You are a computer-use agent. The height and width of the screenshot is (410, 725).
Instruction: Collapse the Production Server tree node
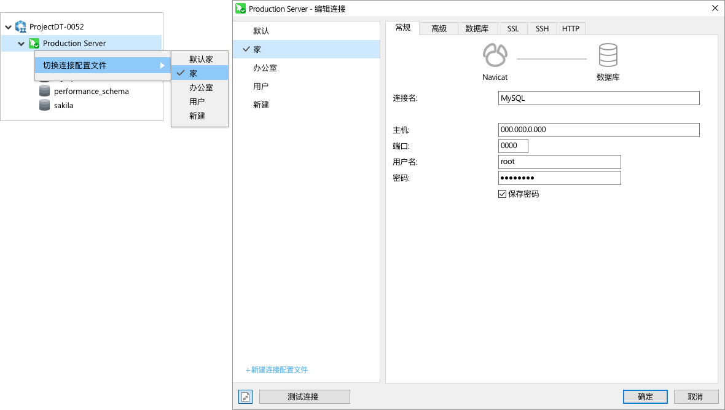(x=22, y=44)
